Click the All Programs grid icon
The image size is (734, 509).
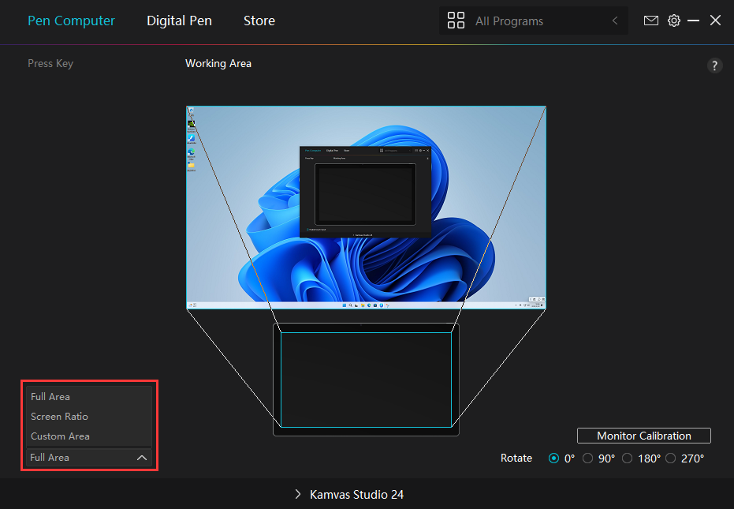coord(456,21)
